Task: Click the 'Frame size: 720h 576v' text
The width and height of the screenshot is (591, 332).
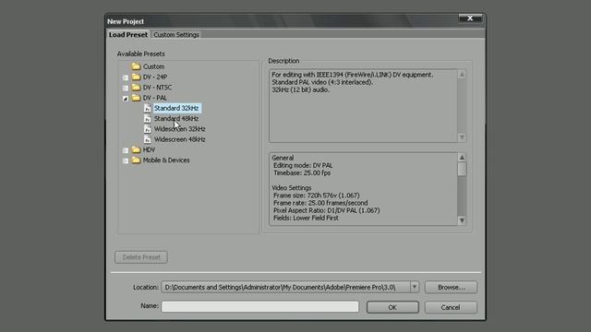Action: click(316, 196)
